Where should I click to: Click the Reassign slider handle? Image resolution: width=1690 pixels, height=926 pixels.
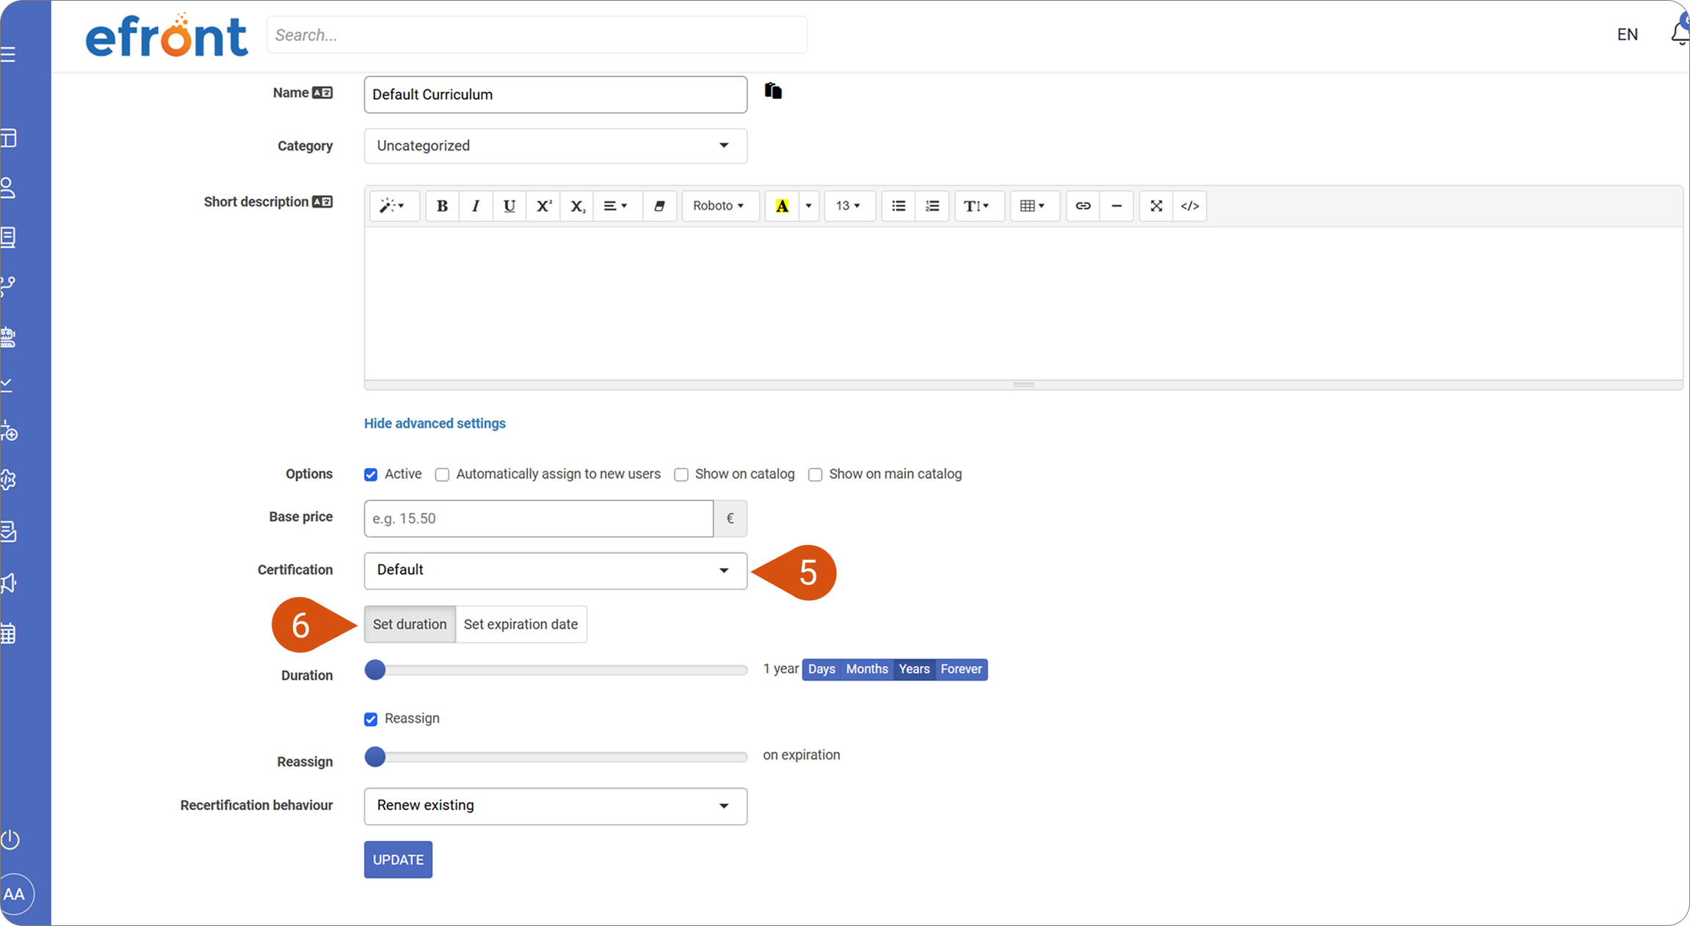tap(375, 757)
